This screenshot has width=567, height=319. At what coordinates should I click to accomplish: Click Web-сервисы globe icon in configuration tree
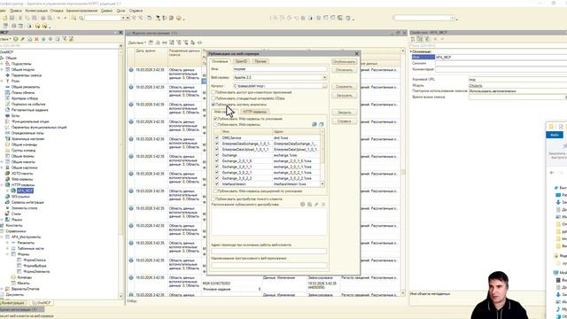pos(7,179)
